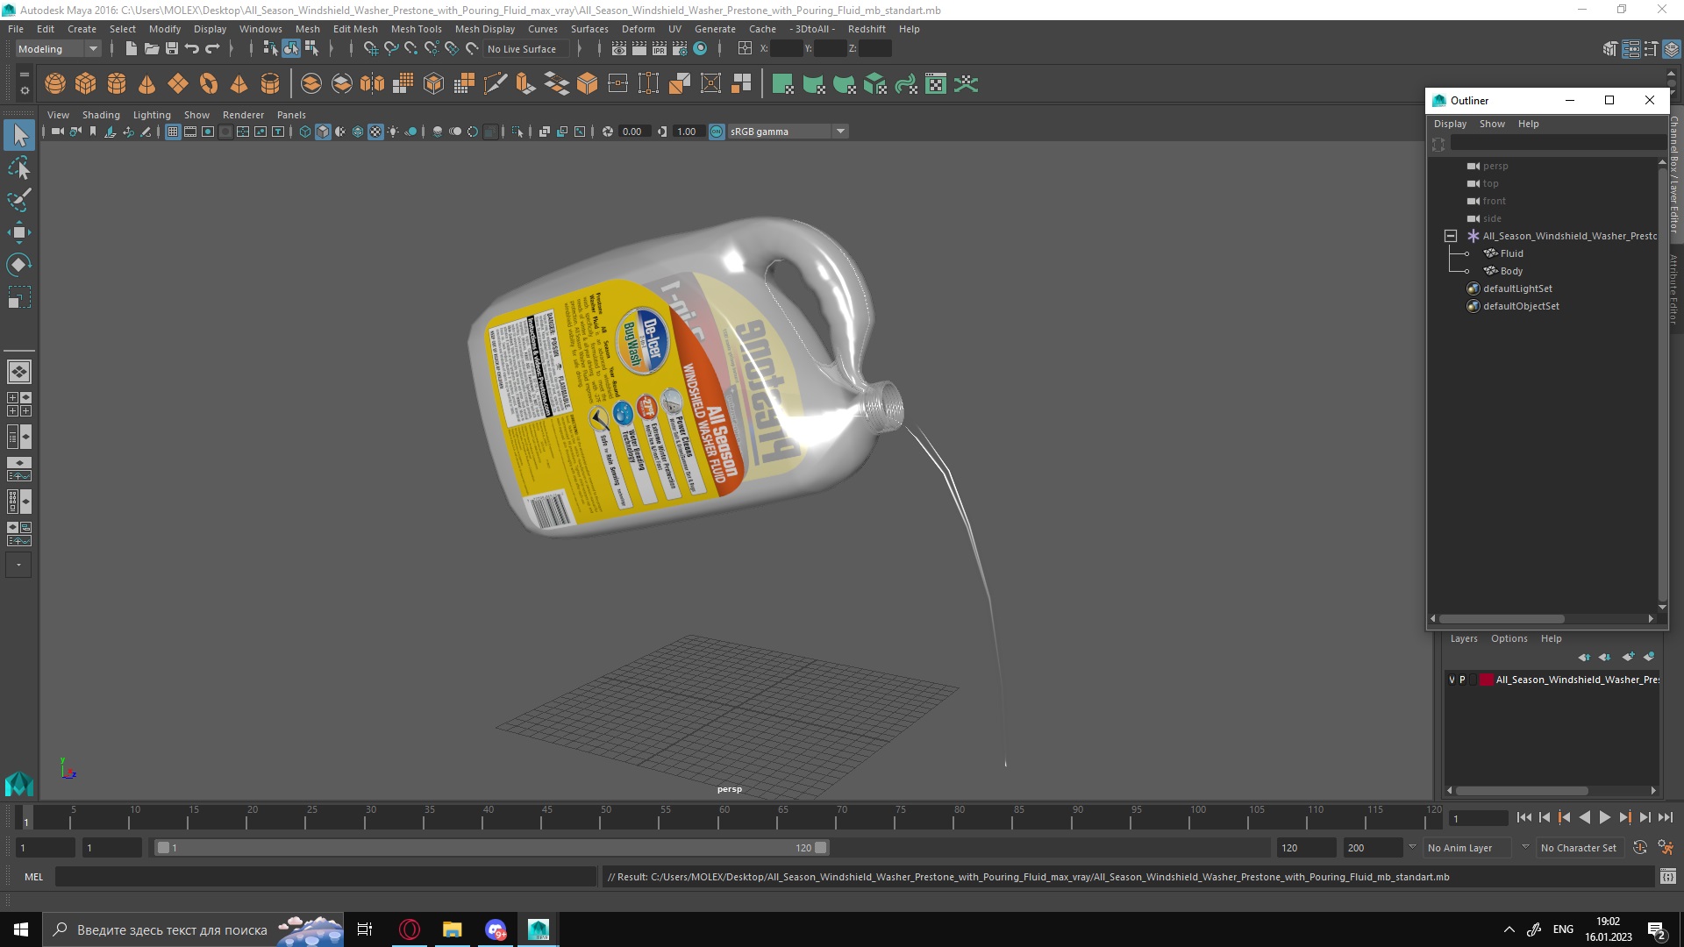Open the Outliner Display menu

[x=1450, y=124]
